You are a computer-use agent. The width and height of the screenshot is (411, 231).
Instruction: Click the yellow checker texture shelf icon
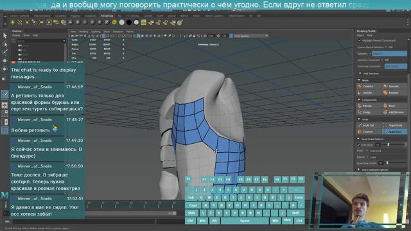[143, 23]
